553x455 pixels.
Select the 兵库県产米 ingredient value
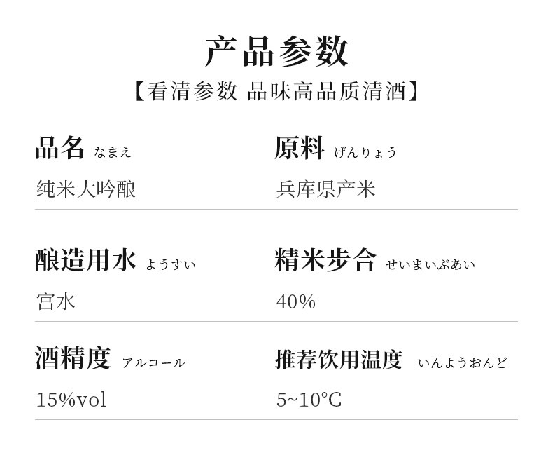pos(326,189)
